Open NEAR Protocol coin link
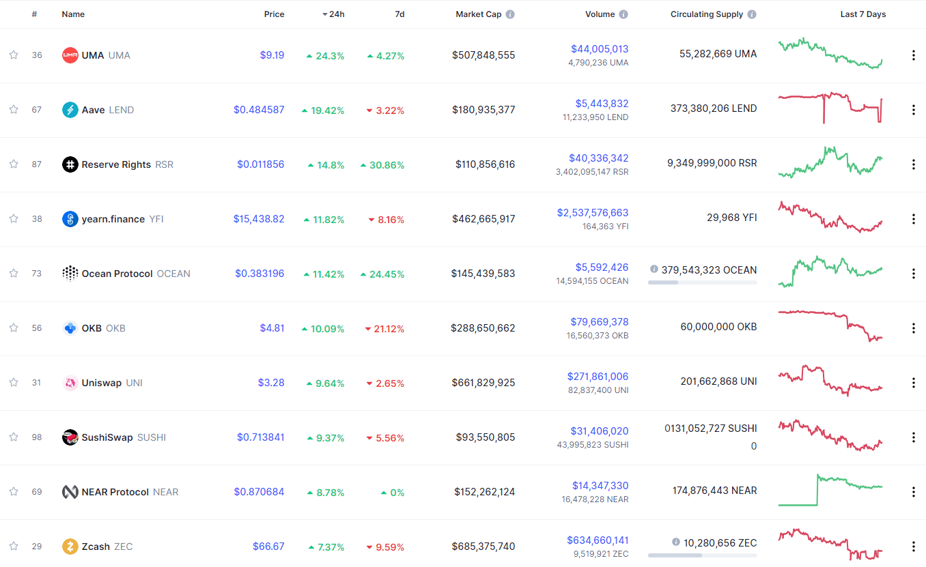This screenshot has width=926, height=567. pyautogui.click(x=130, y=492)
